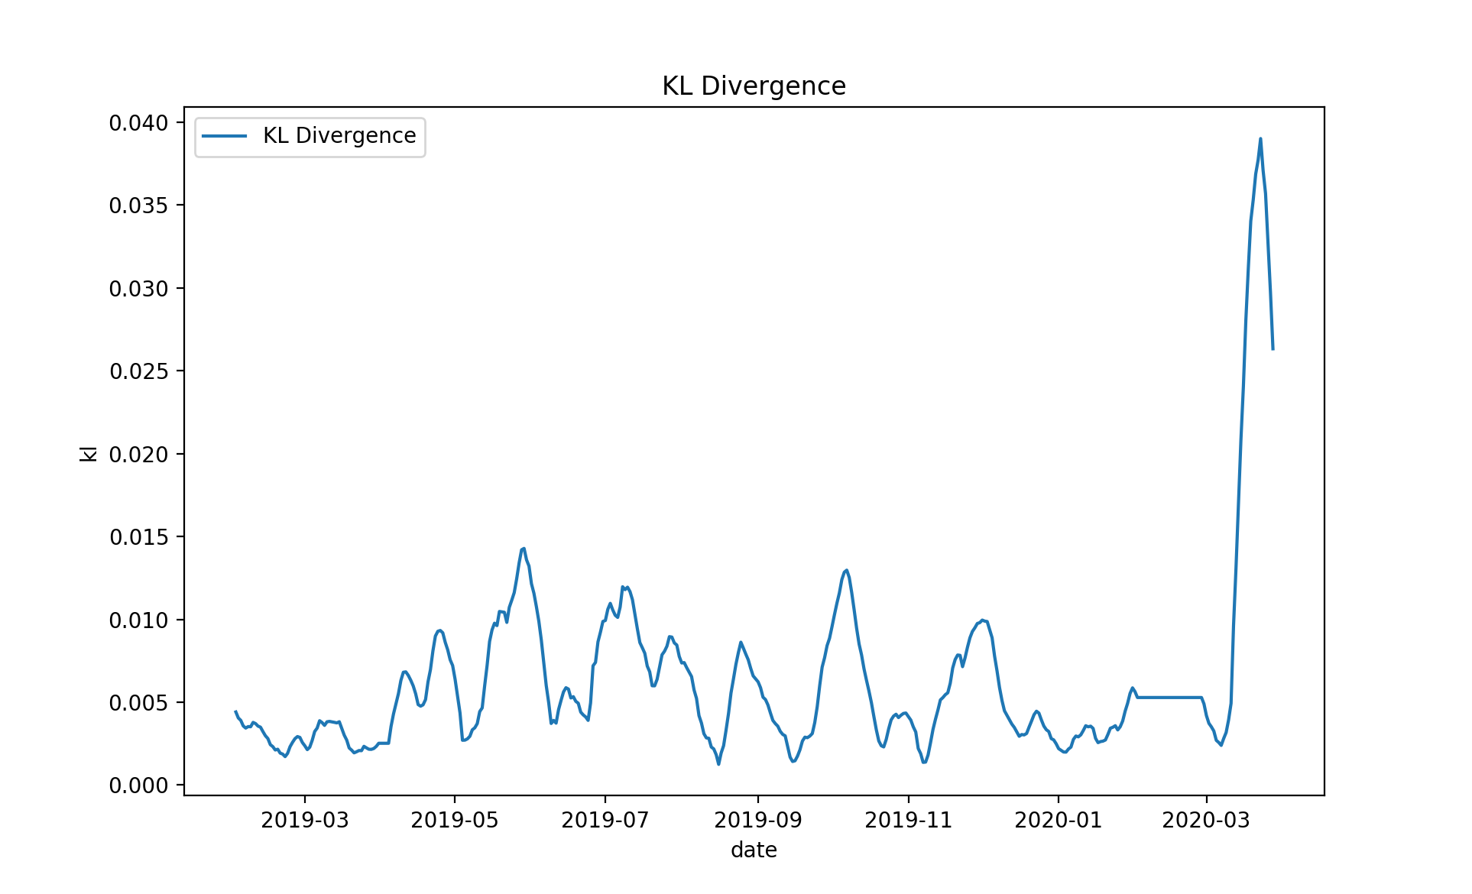This screenshot has height=894, width=1472.
Task: Click the 2019-09 x-axis tick label
Action: click(758, 821)
